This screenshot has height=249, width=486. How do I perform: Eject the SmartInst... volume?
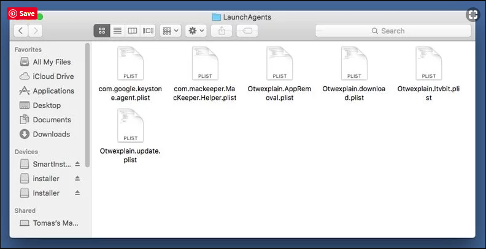point(77,164)
